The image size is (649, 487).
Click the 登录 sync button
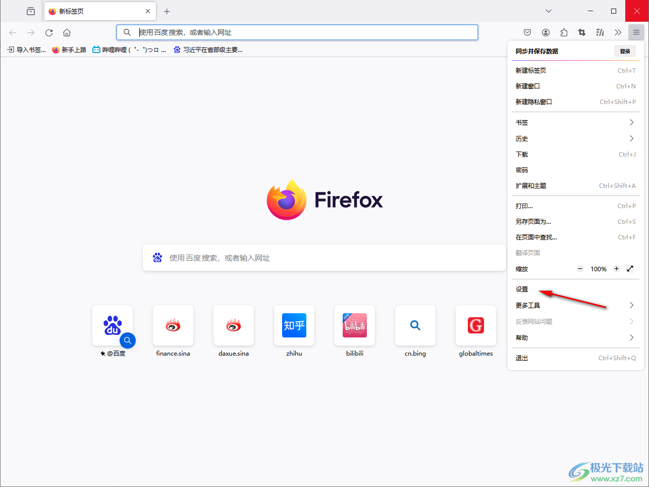625,51
